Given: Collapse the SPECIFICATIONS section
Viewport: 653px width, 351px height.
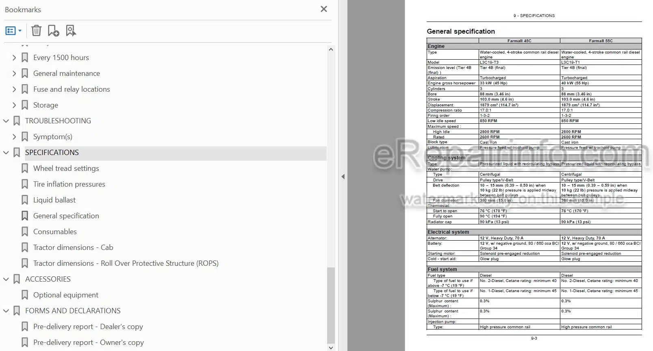Looking at the screenshot, I should click(x=6, y=153).
